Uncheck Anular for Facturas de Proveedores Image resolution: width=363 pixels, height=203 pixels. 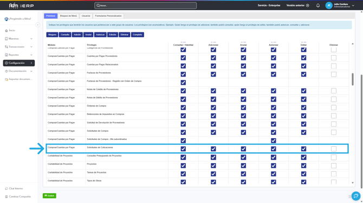[243, 75]
